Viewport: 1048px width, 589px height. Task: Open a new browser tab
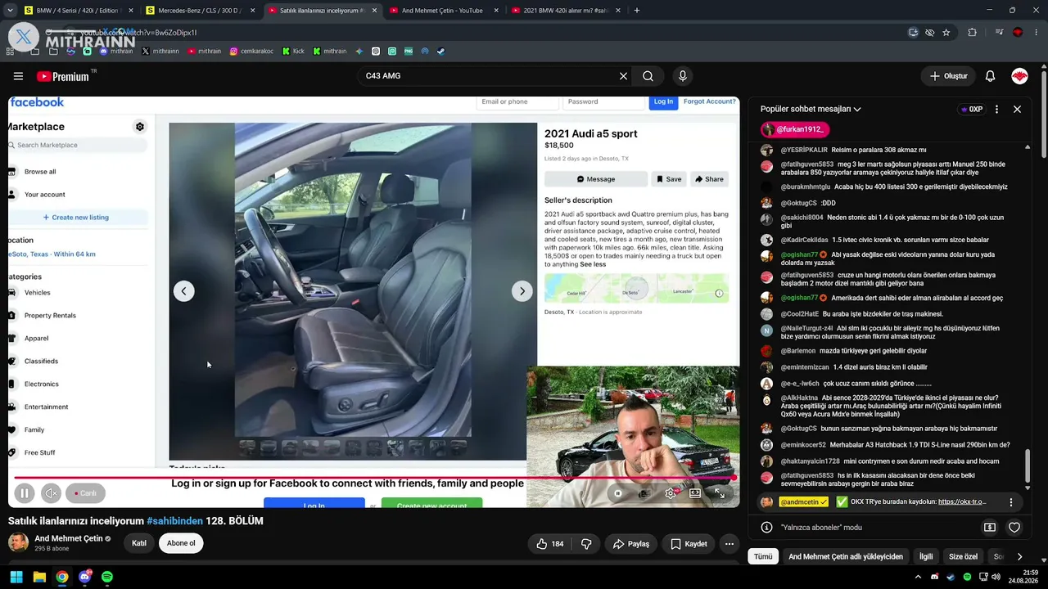click(637, 11)
